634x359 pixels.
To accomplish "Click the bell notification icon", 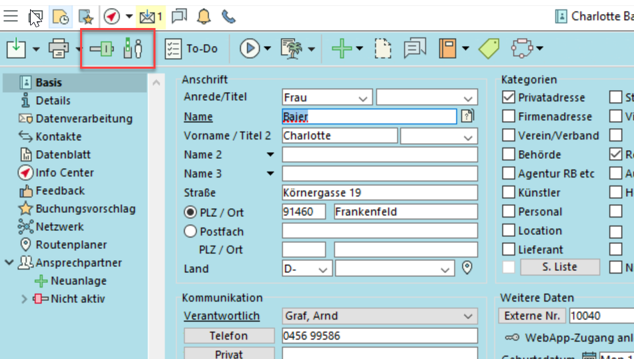I will pyautogui.click(x=204, y=15).
